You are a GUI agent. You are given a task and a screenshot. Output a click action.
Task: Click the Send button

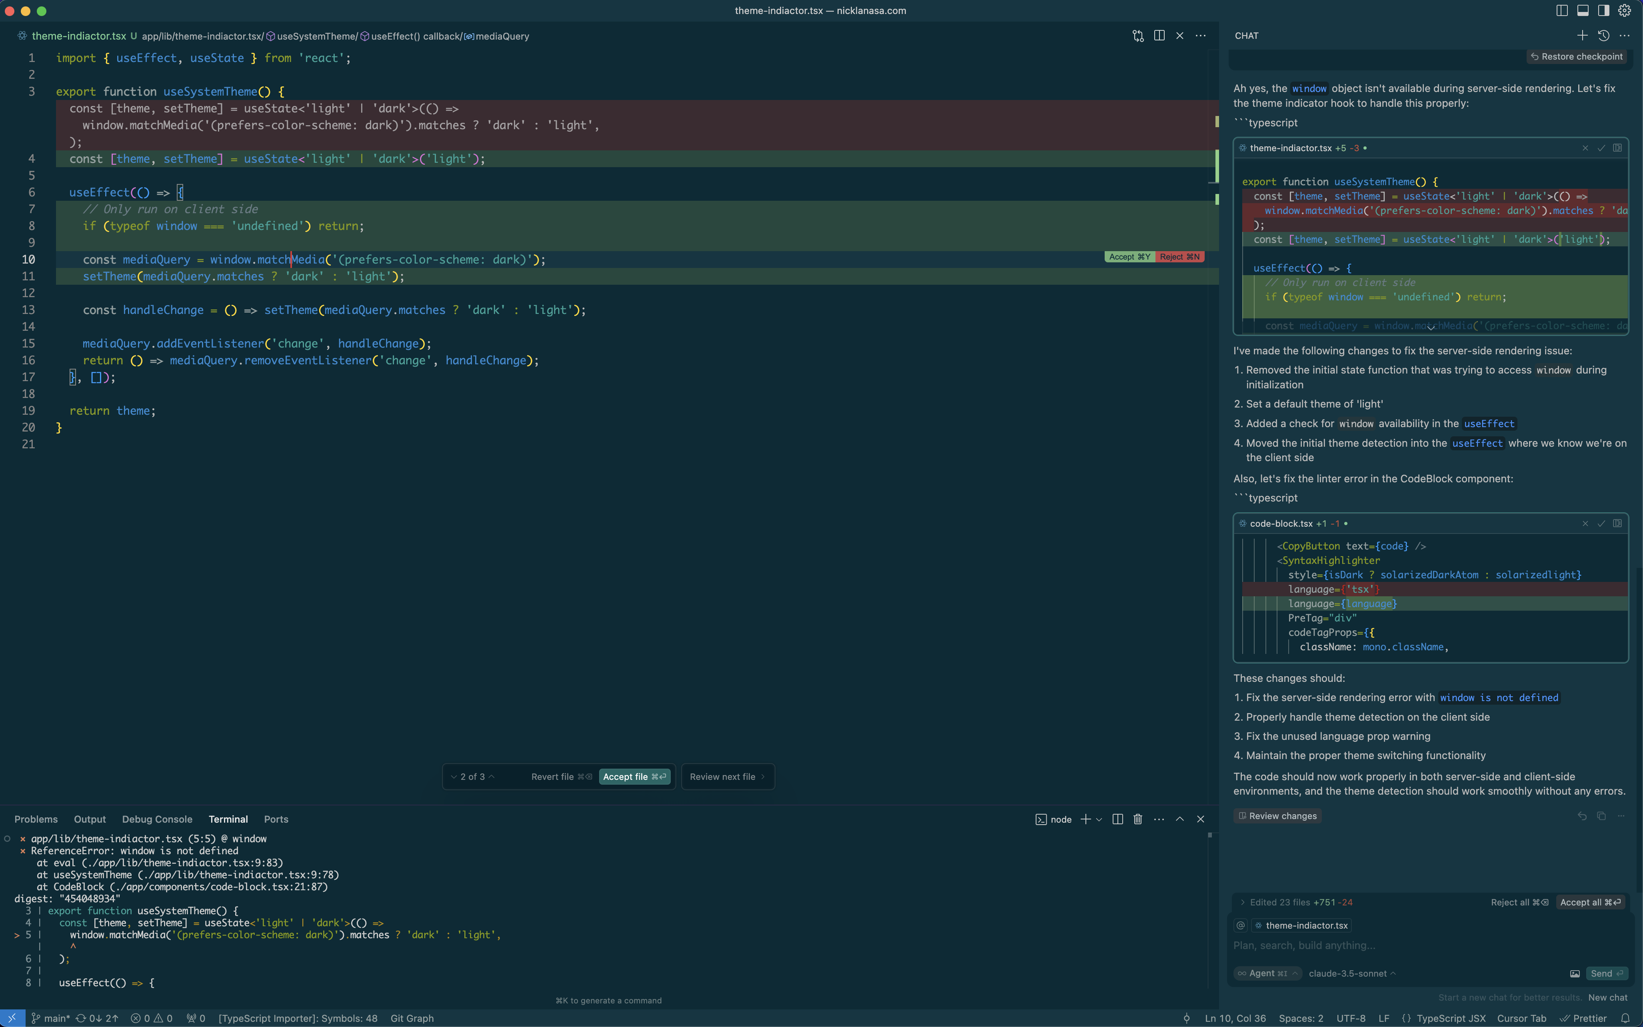tap(1606, 973)
